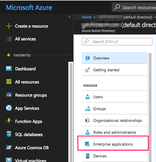This screenshot has height=162, width=156.
Task: Open Groups under Manage
Action: point(115,108)
